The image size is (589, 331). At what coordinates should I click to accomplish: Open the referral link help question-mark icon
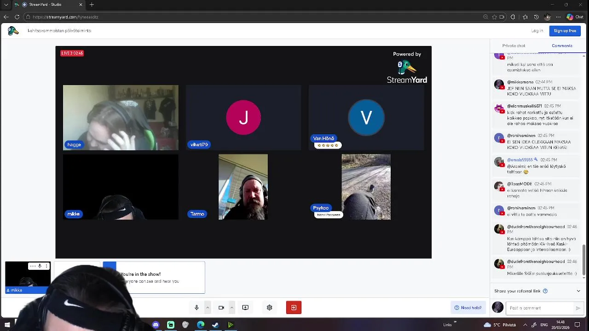point(545,291)
